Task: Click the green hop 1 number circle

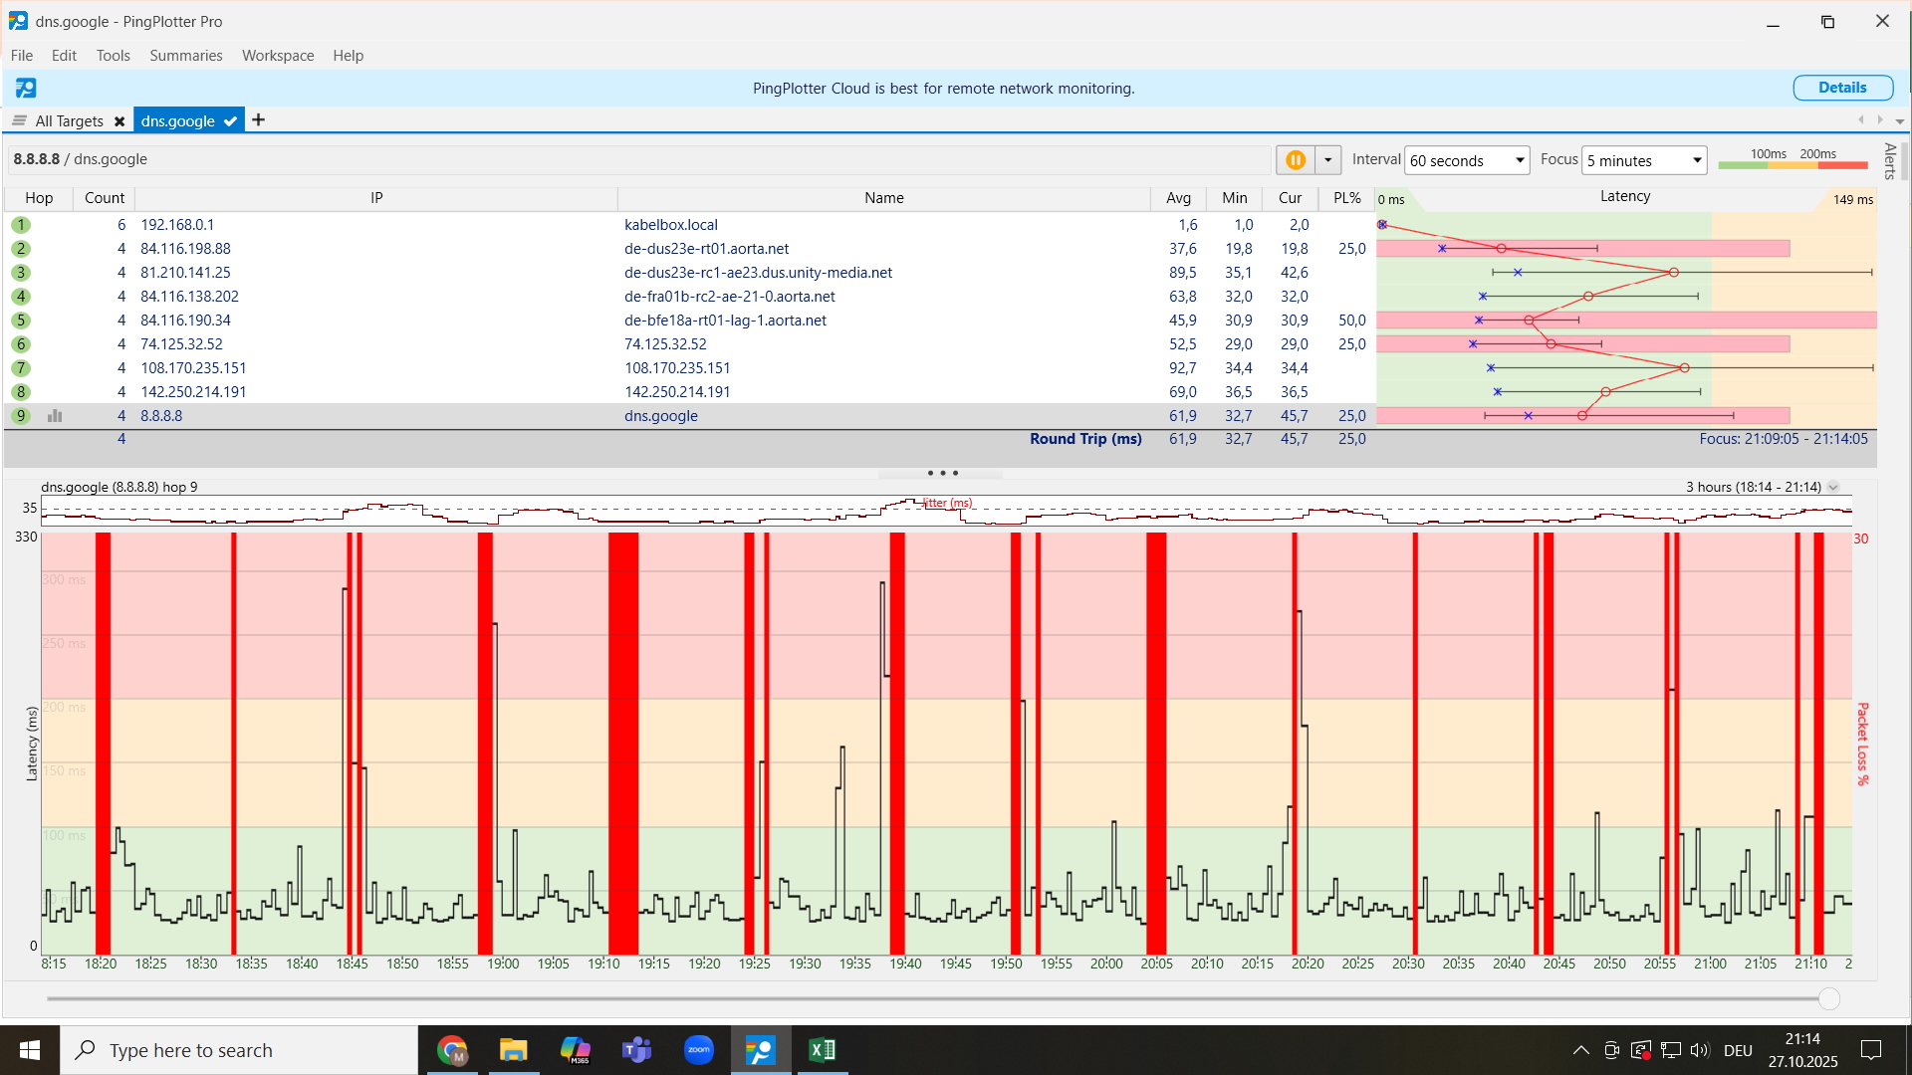Action: (x=20, y=225)
